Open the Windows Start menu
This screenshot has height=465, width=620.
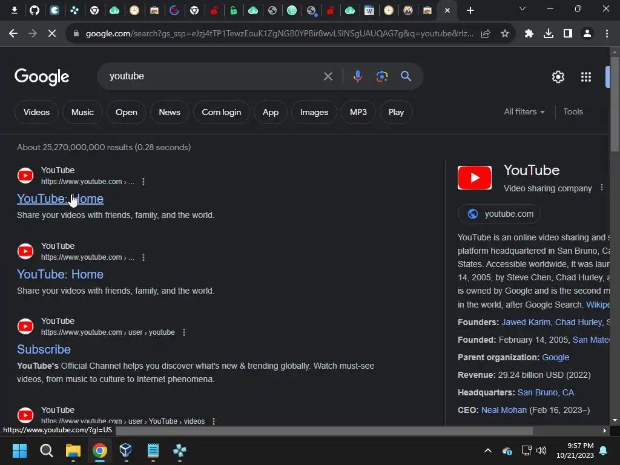[19, 450]
